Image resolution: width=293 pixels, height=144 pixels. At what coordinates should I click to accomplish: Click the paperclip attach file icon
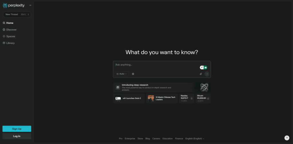(x=201, y=74)
